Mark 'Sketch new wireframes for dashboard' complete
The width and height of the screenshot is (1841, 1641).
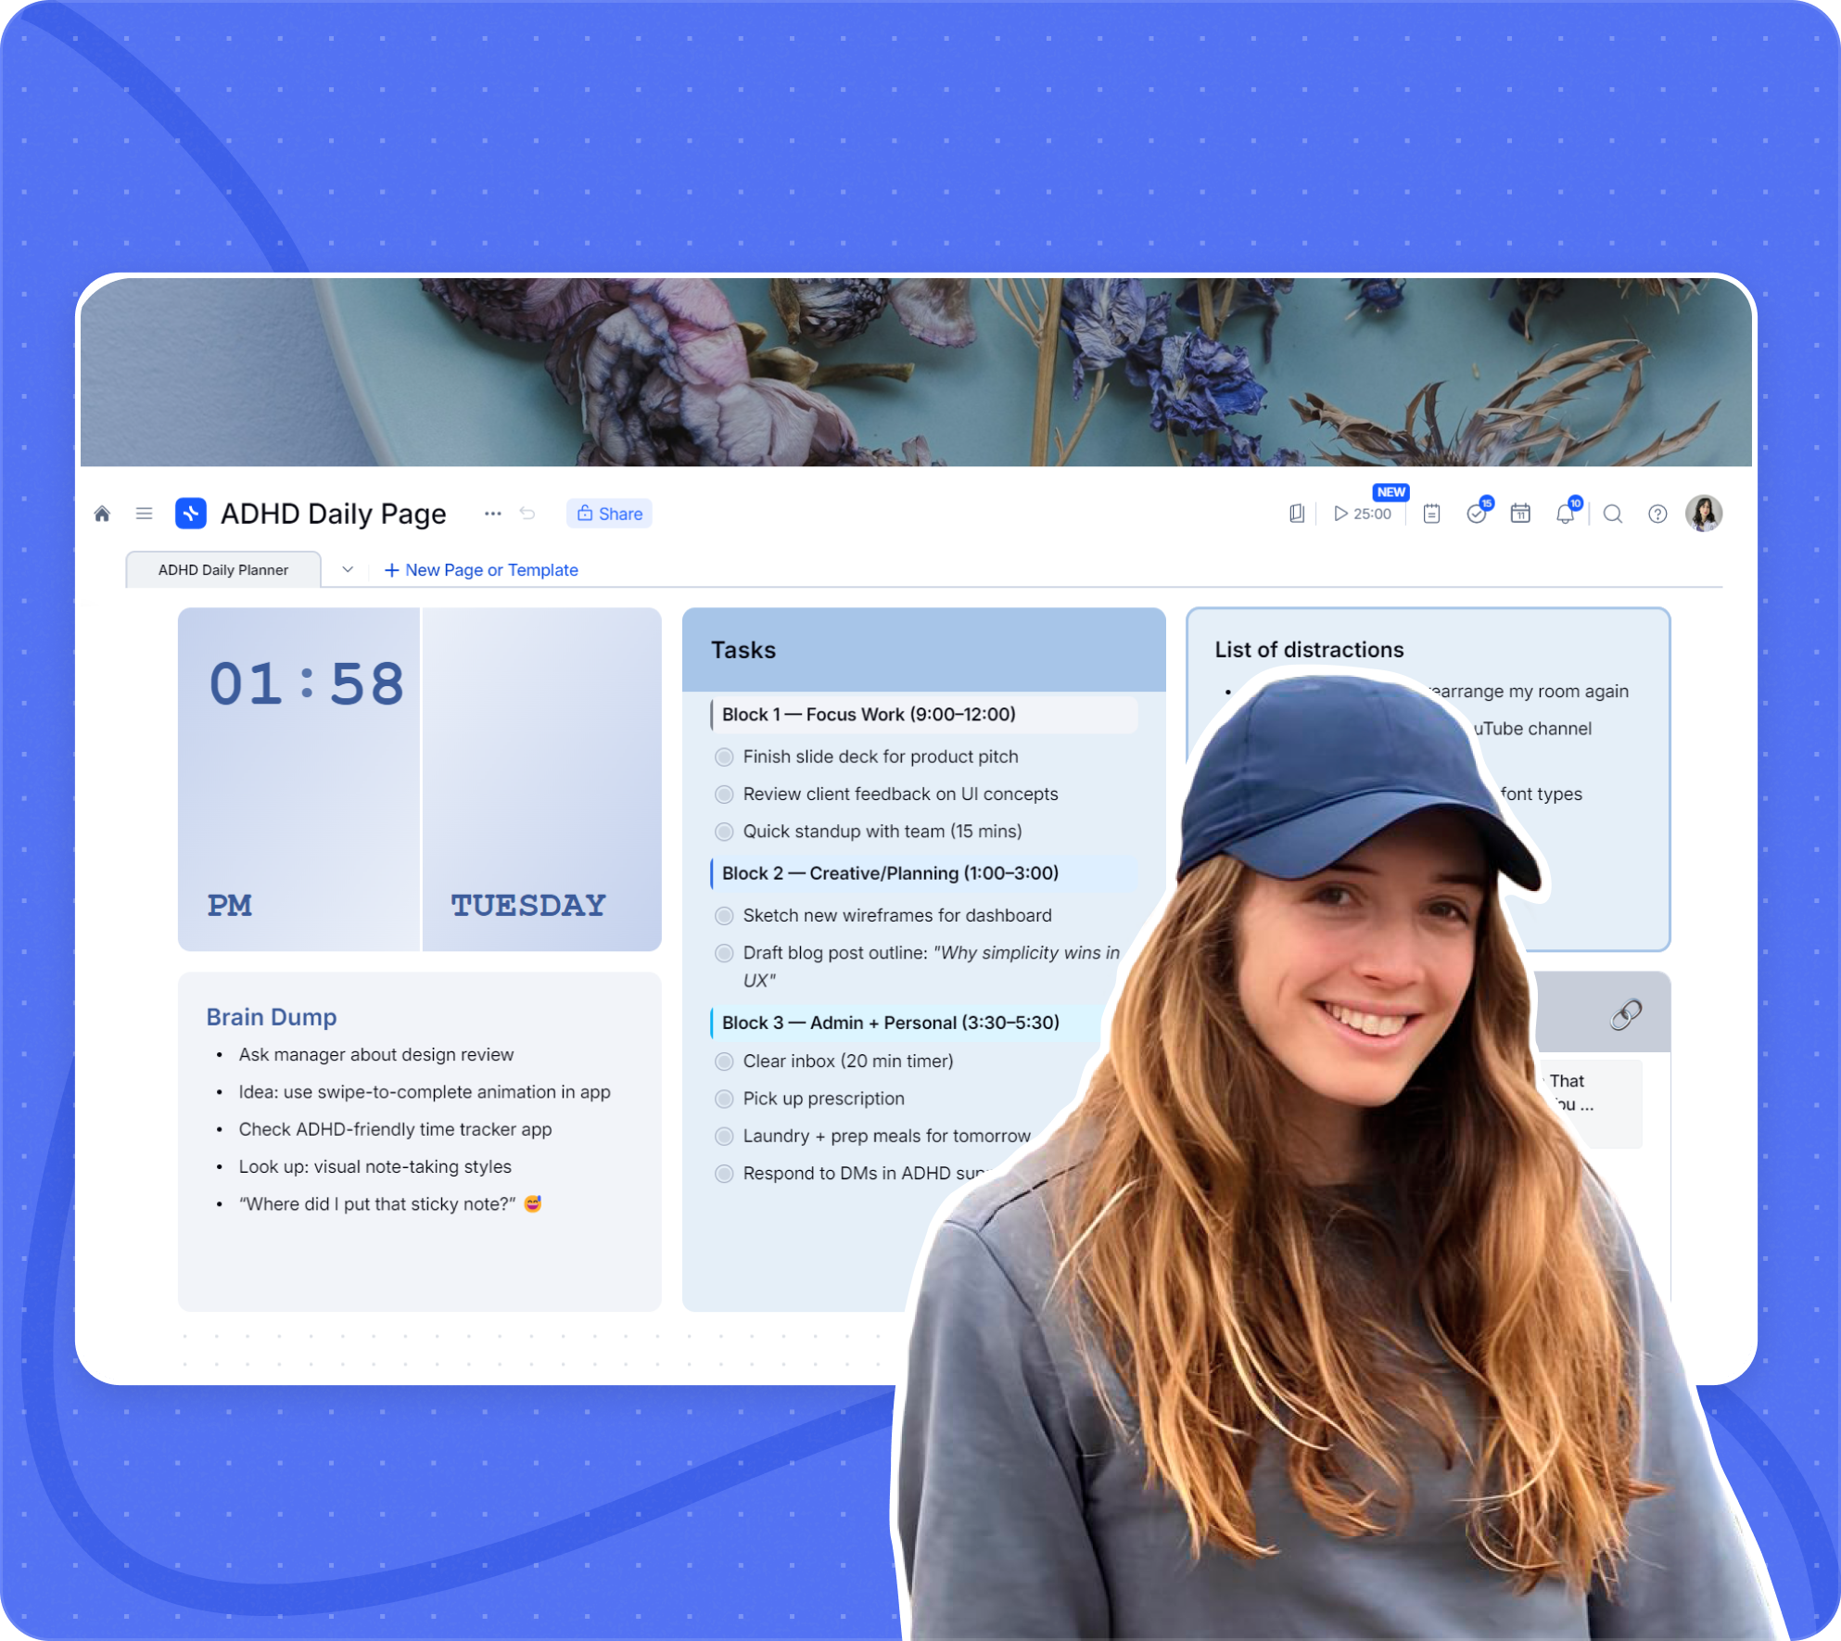[724, 916]
